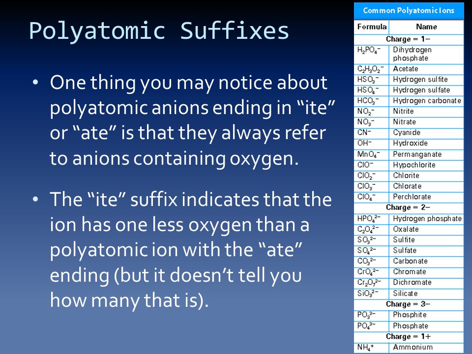Select the SiO₃²⁻ formula cell

[x=372, y=294]
